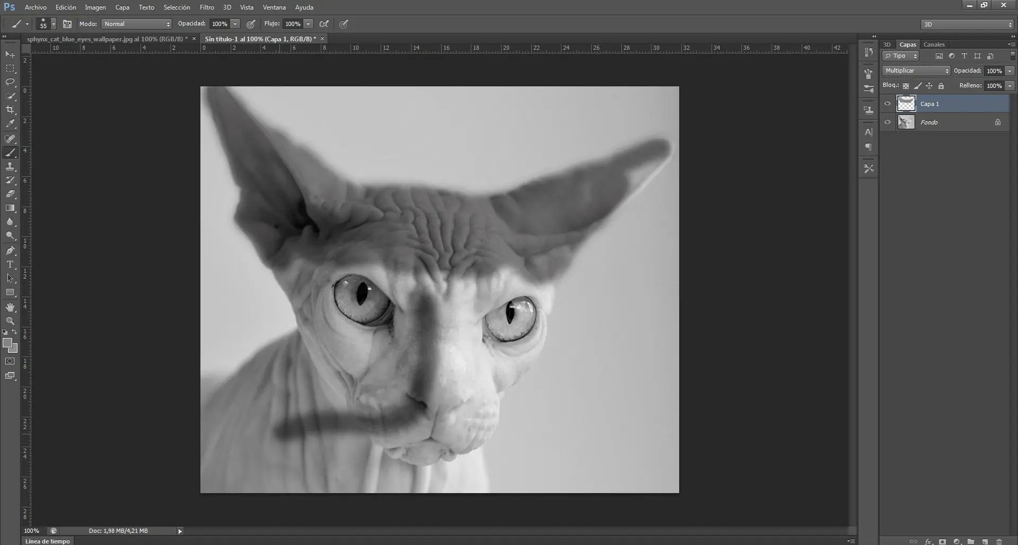This screenshot has width=1018, height=545.
Task: Select the History Brush tool
Action: click(10, 180)
